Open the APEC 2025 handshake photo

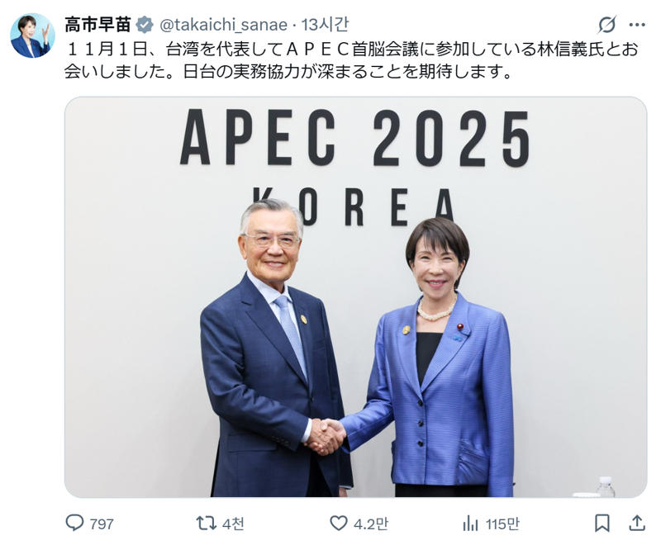(x=356, y=297)
